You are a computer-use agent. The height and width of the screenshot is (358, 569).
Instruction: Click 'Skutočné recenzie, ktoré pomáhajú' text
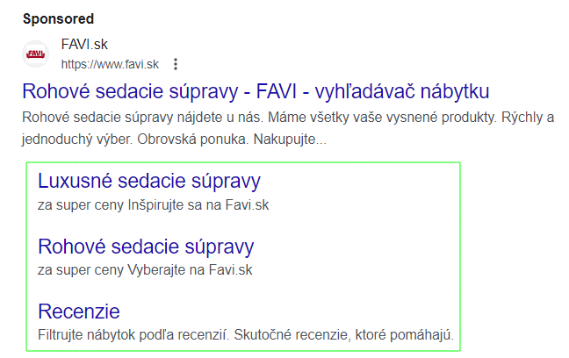click(x=343, y=335)
